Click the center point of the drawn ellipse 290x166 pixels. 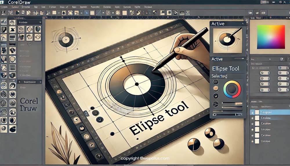[x=137, y=84]
